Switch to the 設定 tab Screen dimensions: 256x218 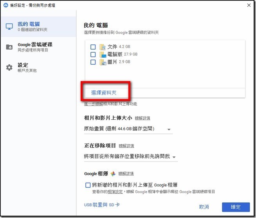pyautogui.click(x=38, y=67)
